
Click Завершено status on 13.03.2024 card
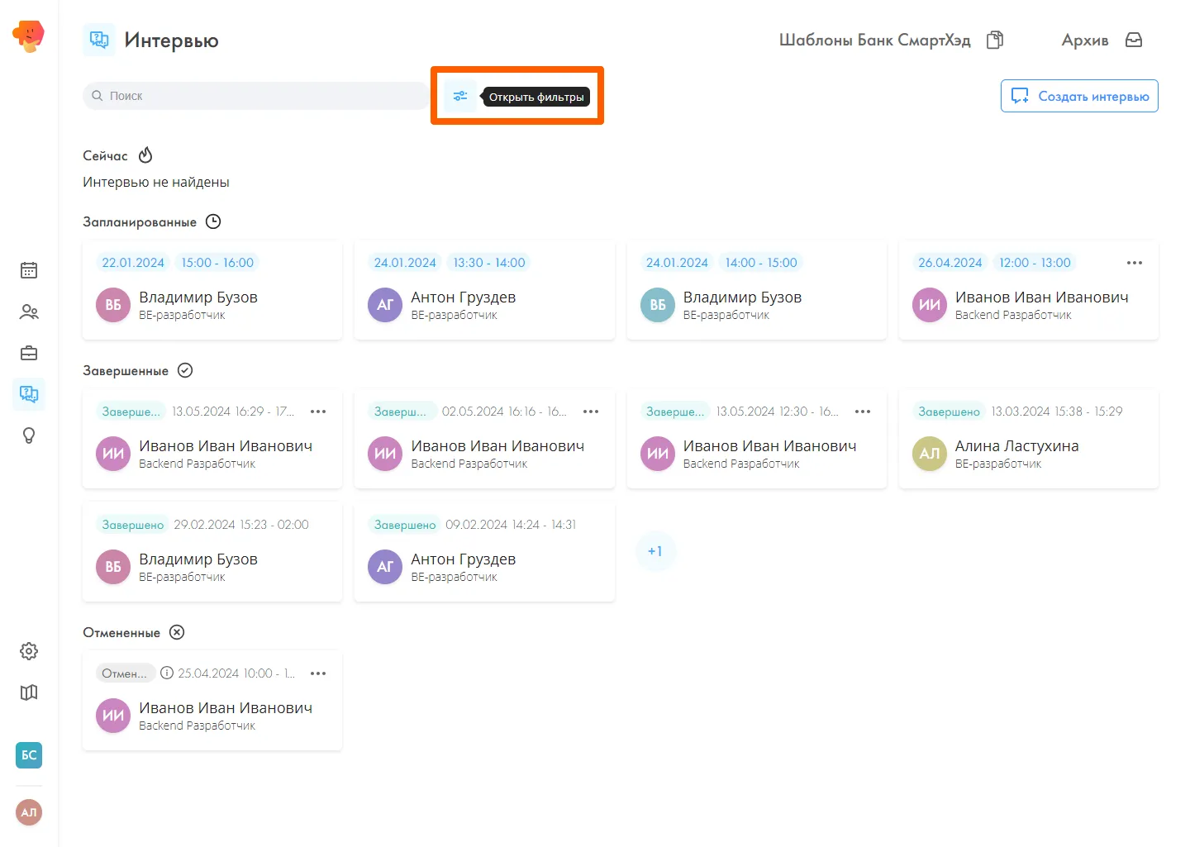point(949,412)
